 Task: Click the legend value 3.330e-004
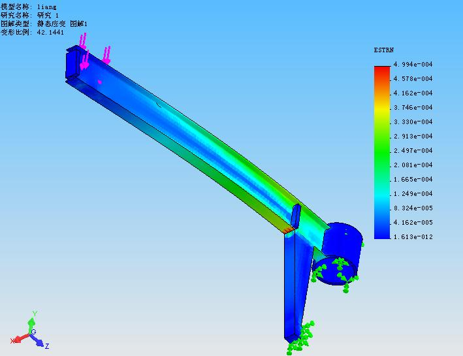[413, 122]
